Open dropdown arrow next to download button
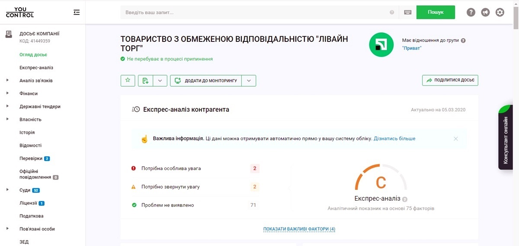 coord(160,81)
